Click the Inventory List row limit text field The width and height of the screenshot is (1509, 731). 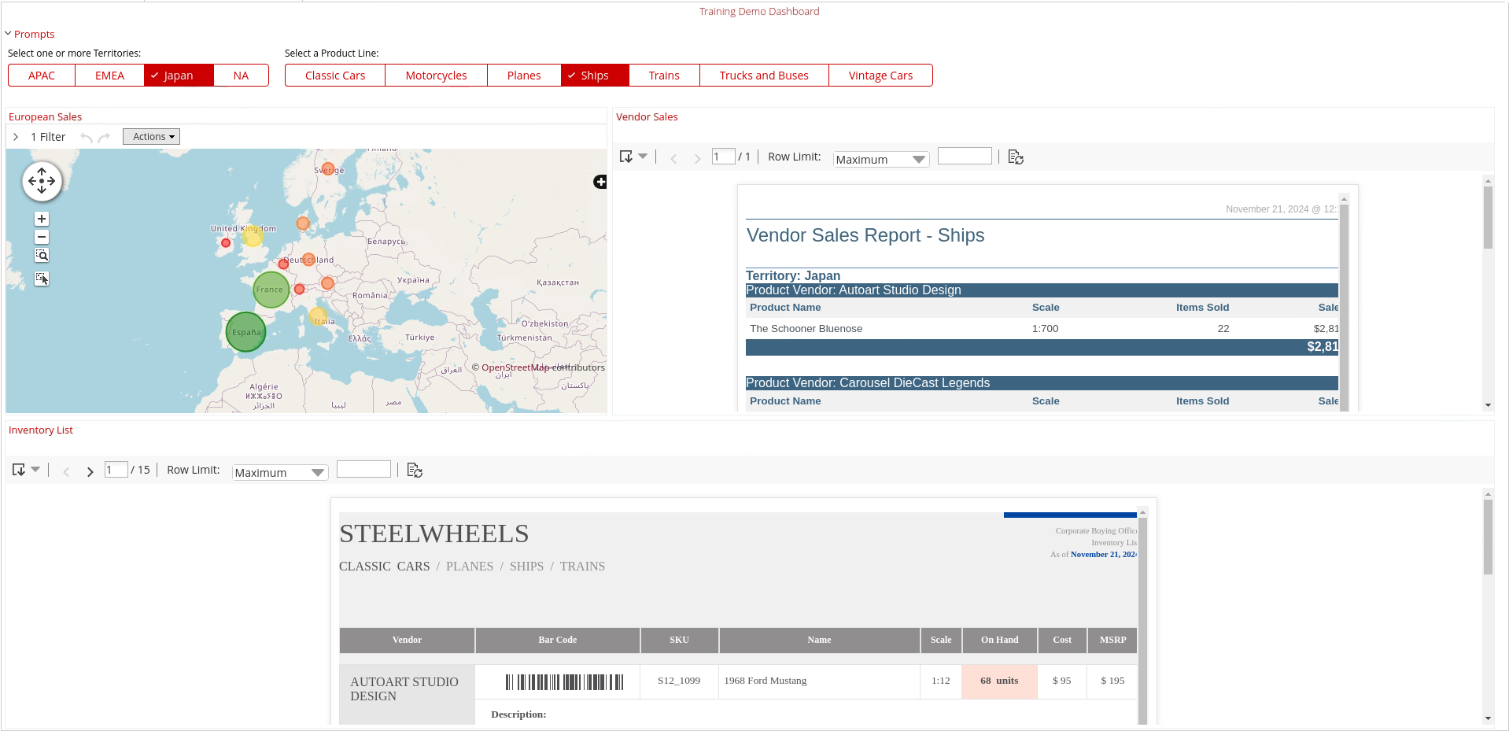363,469
